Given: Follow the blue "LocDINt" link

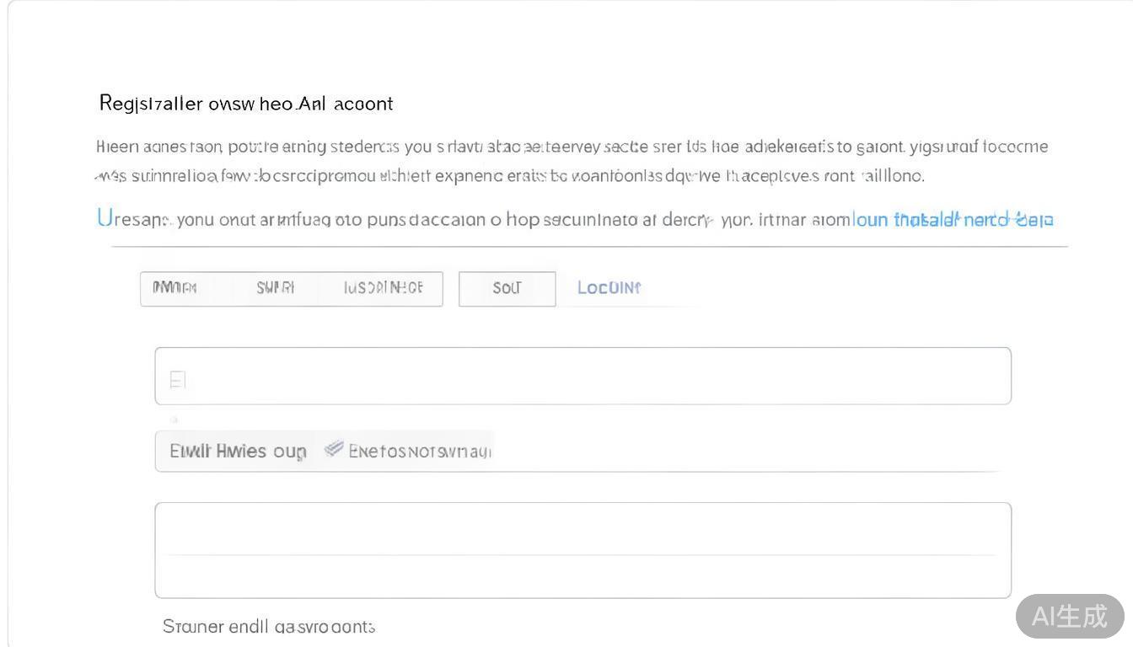Looking at the screenshot, I should (x=609, y=287).
